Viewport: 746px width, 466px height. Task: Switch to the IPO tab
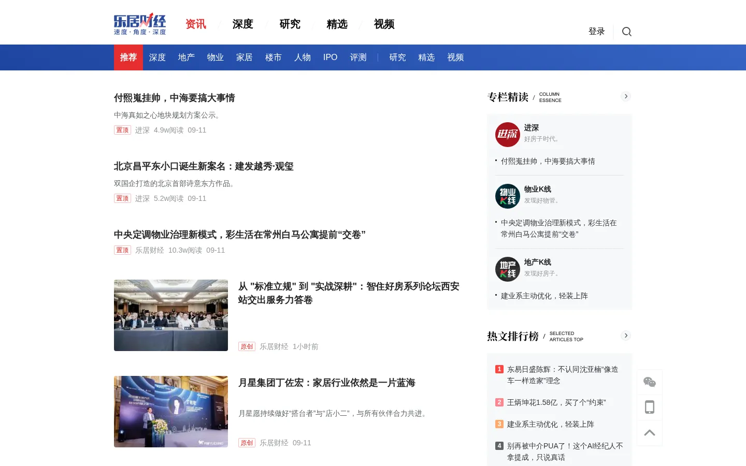click(331, 57)
